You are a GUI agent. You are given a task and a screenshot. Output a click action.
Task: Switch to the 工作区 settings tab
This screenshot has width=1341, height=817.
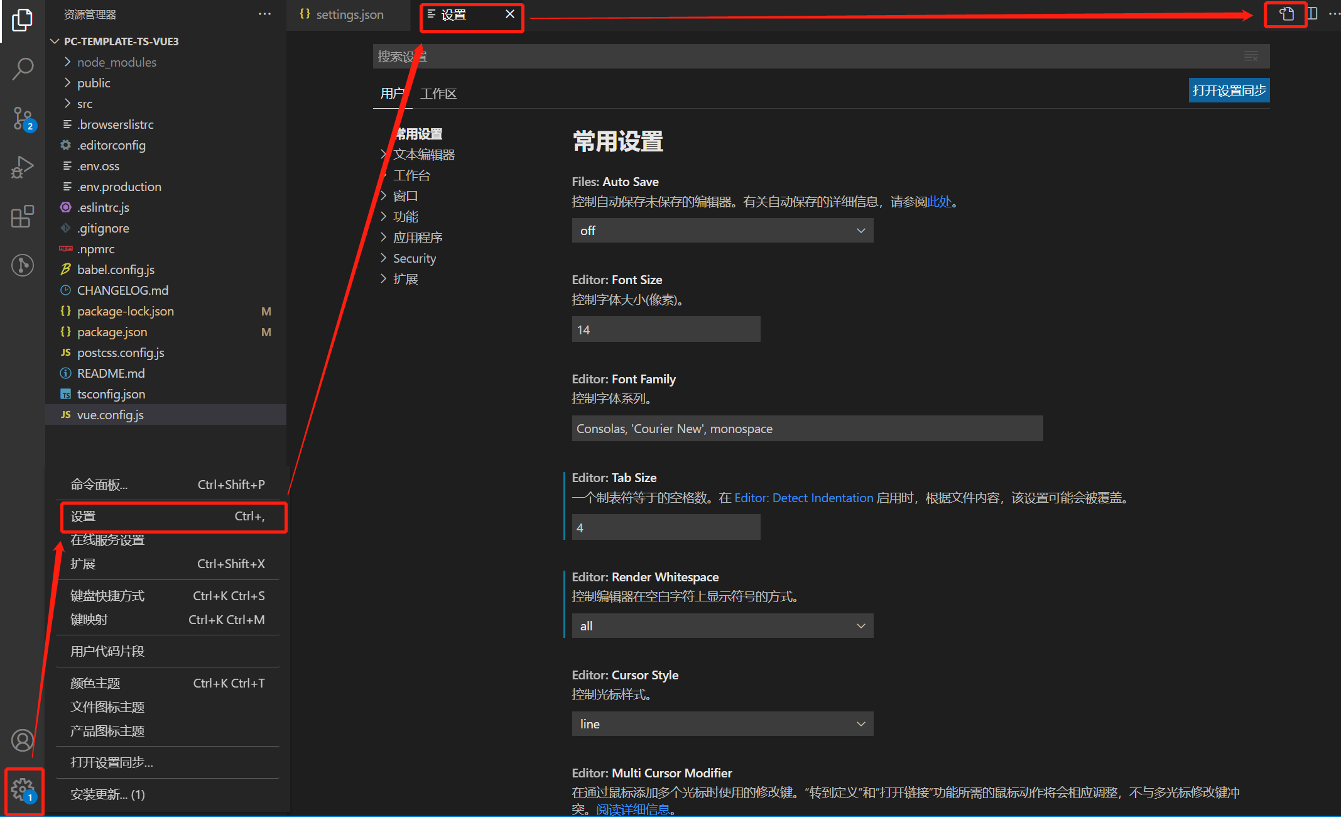tap(438, 94)
